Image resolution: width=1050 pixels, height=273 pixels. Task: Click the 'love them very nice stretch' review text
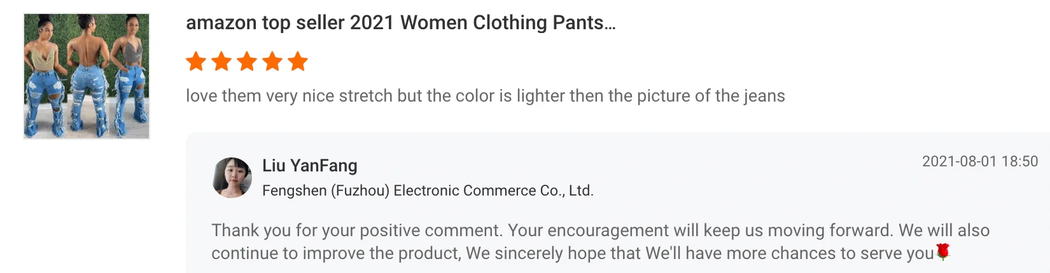[289, 96]
